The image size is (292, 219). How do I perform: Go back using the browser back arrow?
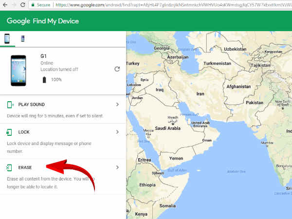coord(5,5)
